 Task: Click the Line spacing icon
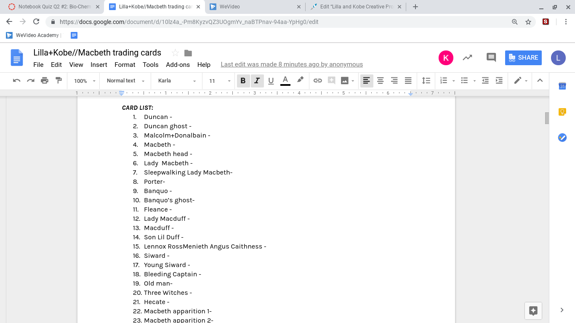(x=426, y=81)
